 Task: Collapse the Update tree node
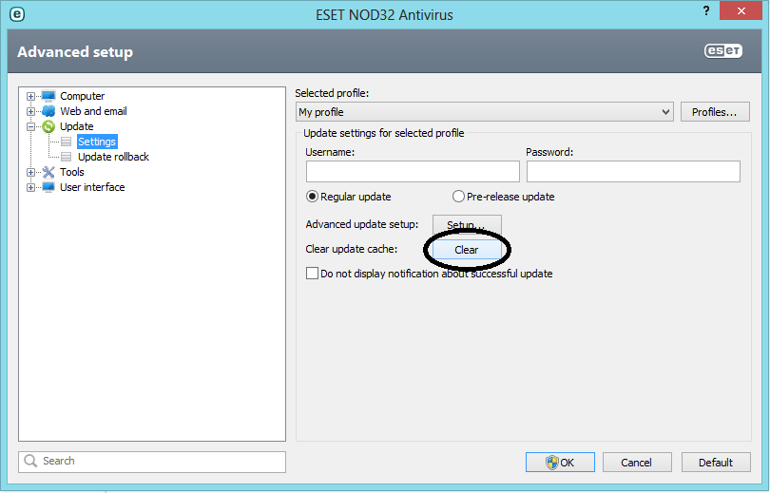tap(30, 126)
